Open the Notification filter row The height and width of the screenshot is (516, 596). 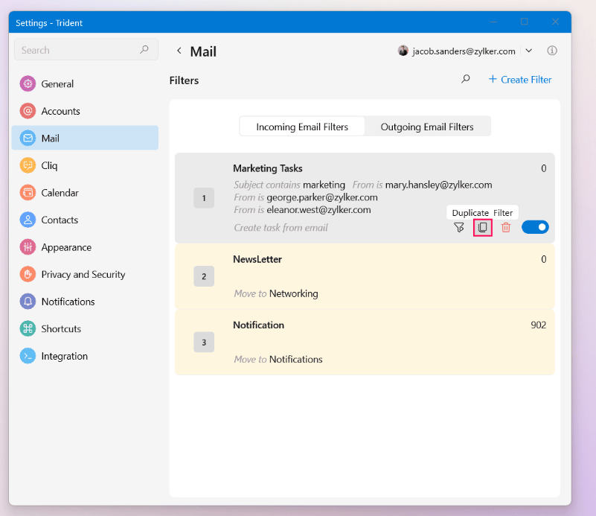coord(365,343)
